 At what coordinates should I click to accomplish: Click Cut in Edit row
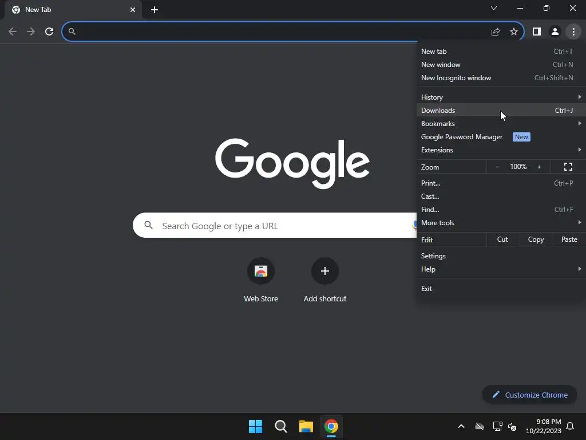pos(502,239)
